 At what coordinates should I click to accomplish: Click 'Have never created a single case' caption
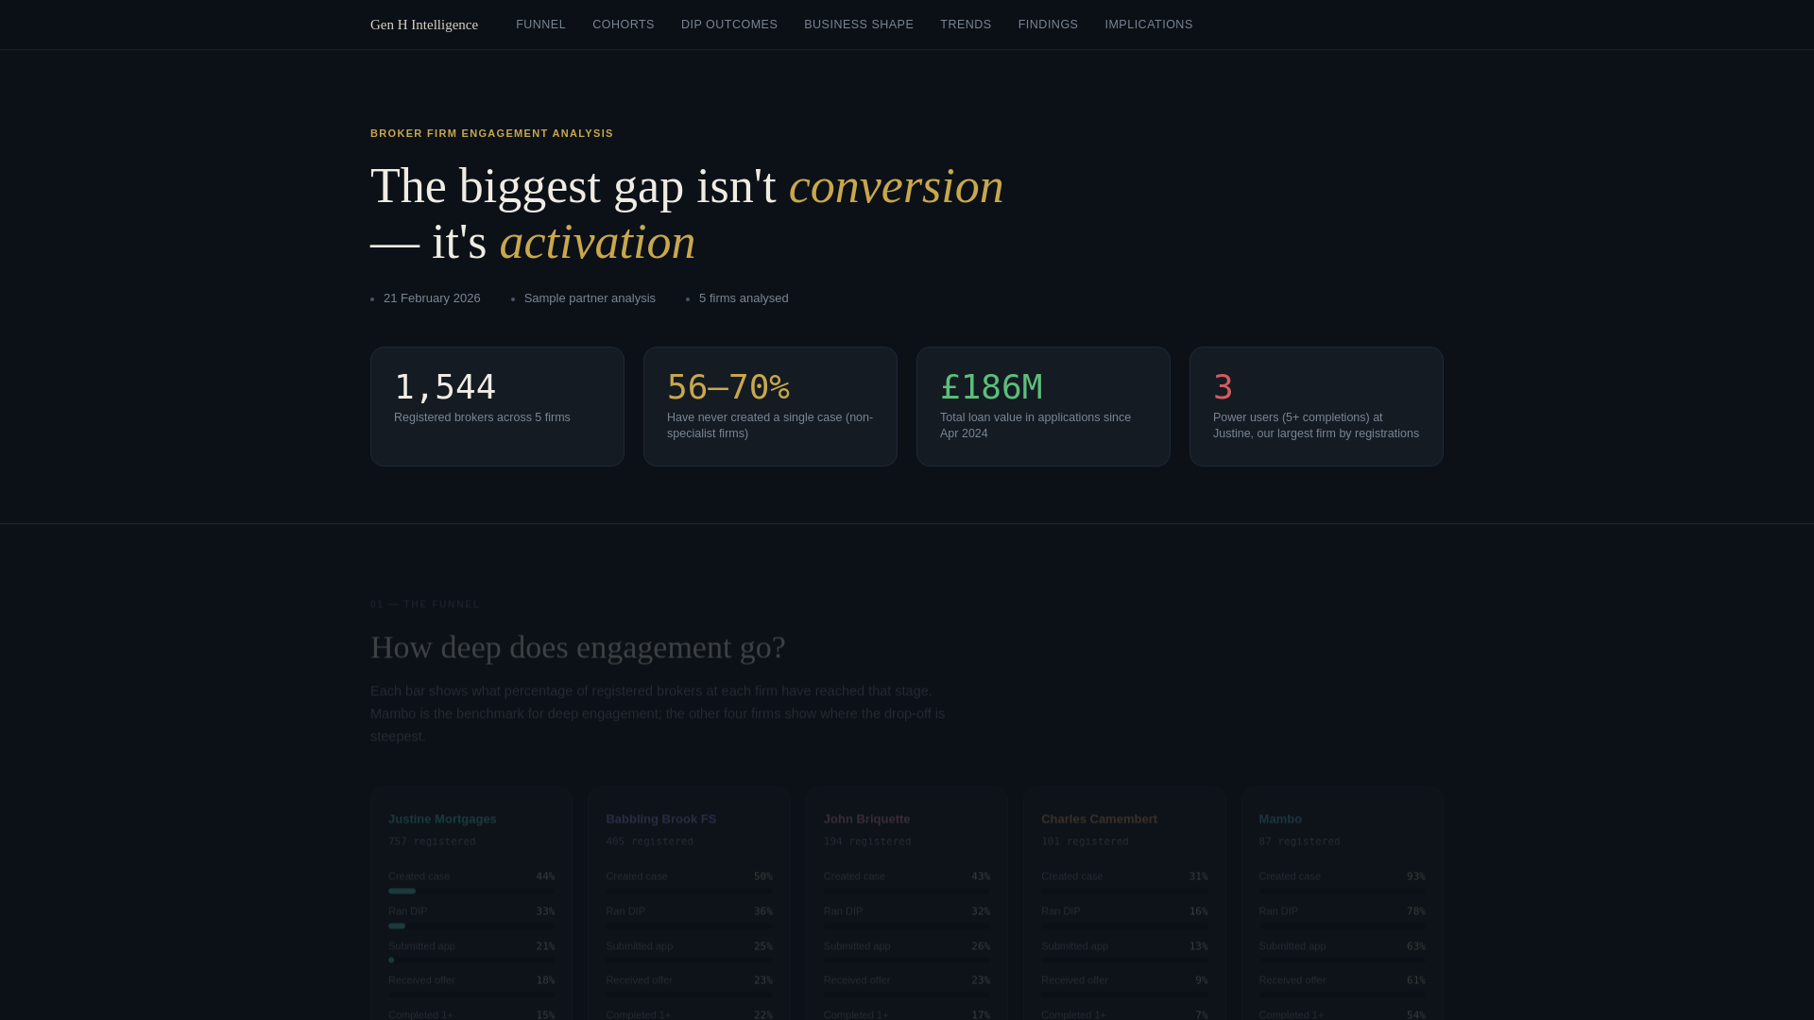(770, 425)
